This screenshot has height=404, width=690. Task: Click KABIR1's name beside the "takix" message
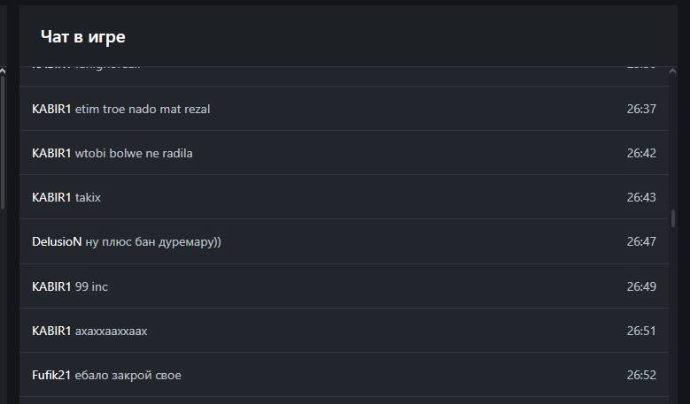click(x=51, y=197)
